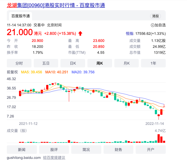Click the MA20: 39.756 indicator
187x162 pixels.
[83, 72]
